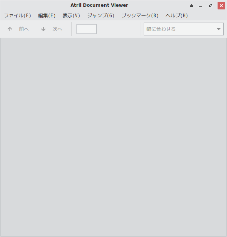Open the 表示(V) menu

(71, 15)
